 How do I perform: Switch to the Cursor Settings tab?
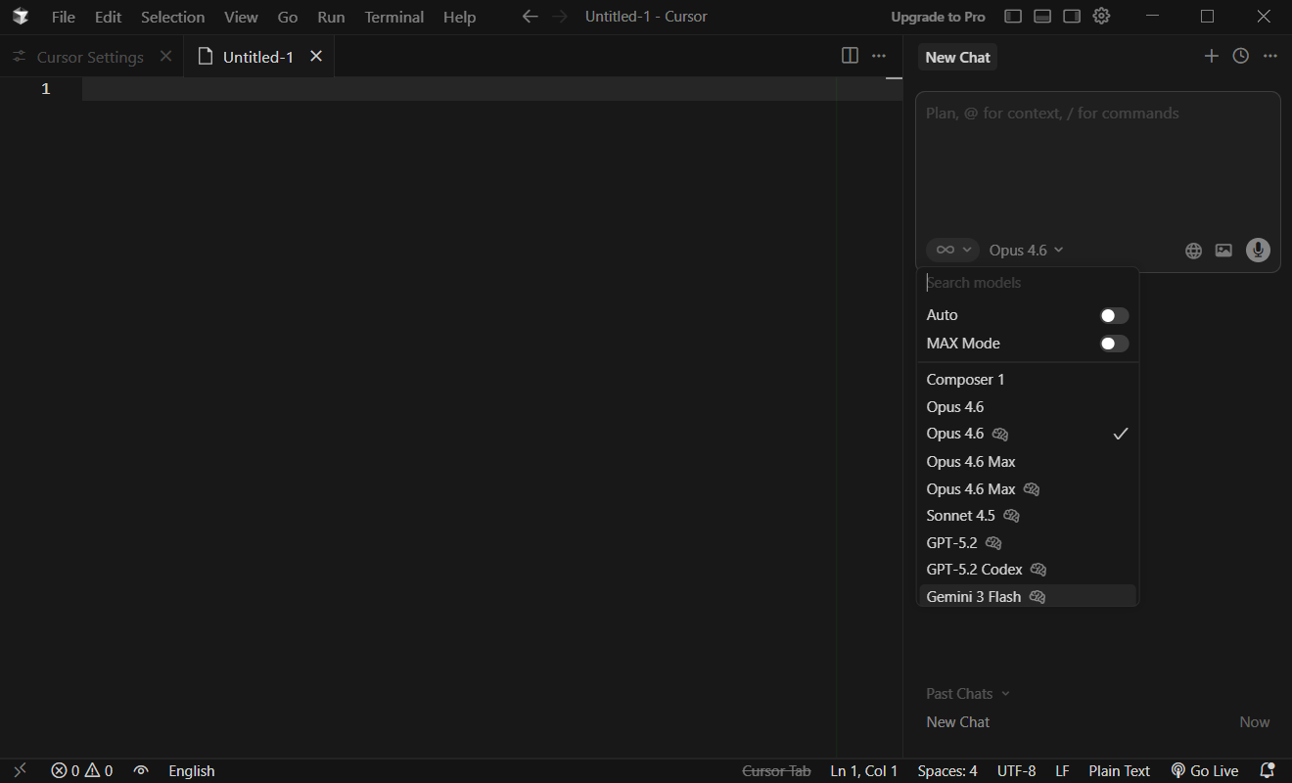[90, 57]
